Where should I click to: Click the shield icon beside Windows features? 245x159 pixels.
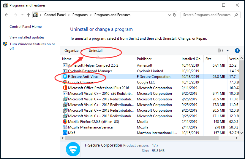tap(5, 44)
